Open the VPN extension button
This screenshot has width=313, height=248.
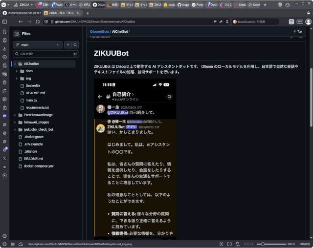tap(300, 21)
